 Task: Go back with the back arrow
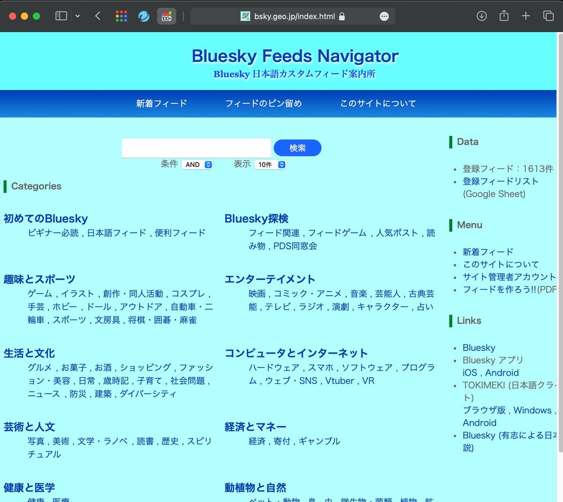point(97,16)
